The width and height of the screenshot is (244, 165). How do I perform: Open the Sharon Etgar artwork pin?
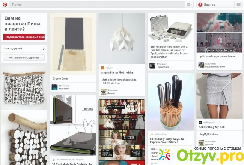(x=73, y=44)
